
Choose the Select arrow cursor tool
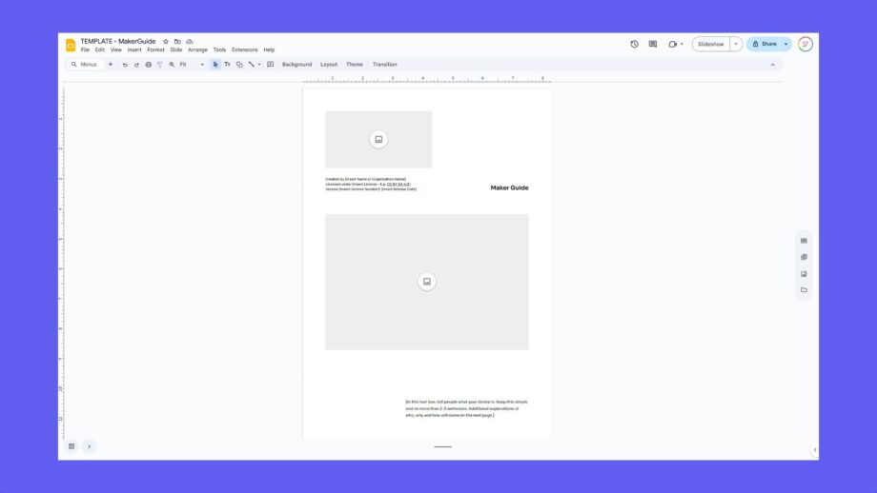[215, 65]
